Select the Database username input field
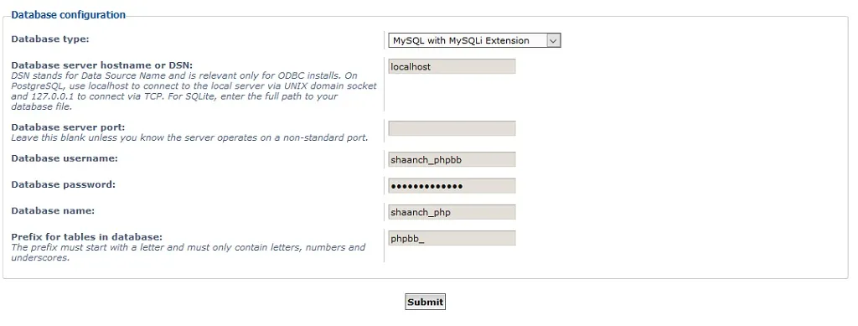Screen dimensions: 858x326 (x=452, y=160)
